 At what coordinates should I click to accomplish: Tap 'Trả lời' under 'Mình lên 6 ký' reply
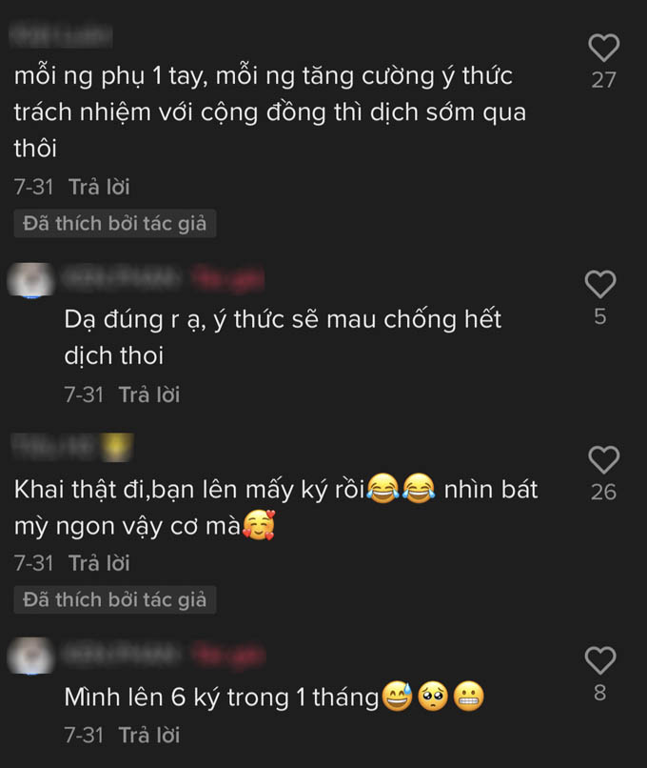pyautogui.click(x=149, y=736)
